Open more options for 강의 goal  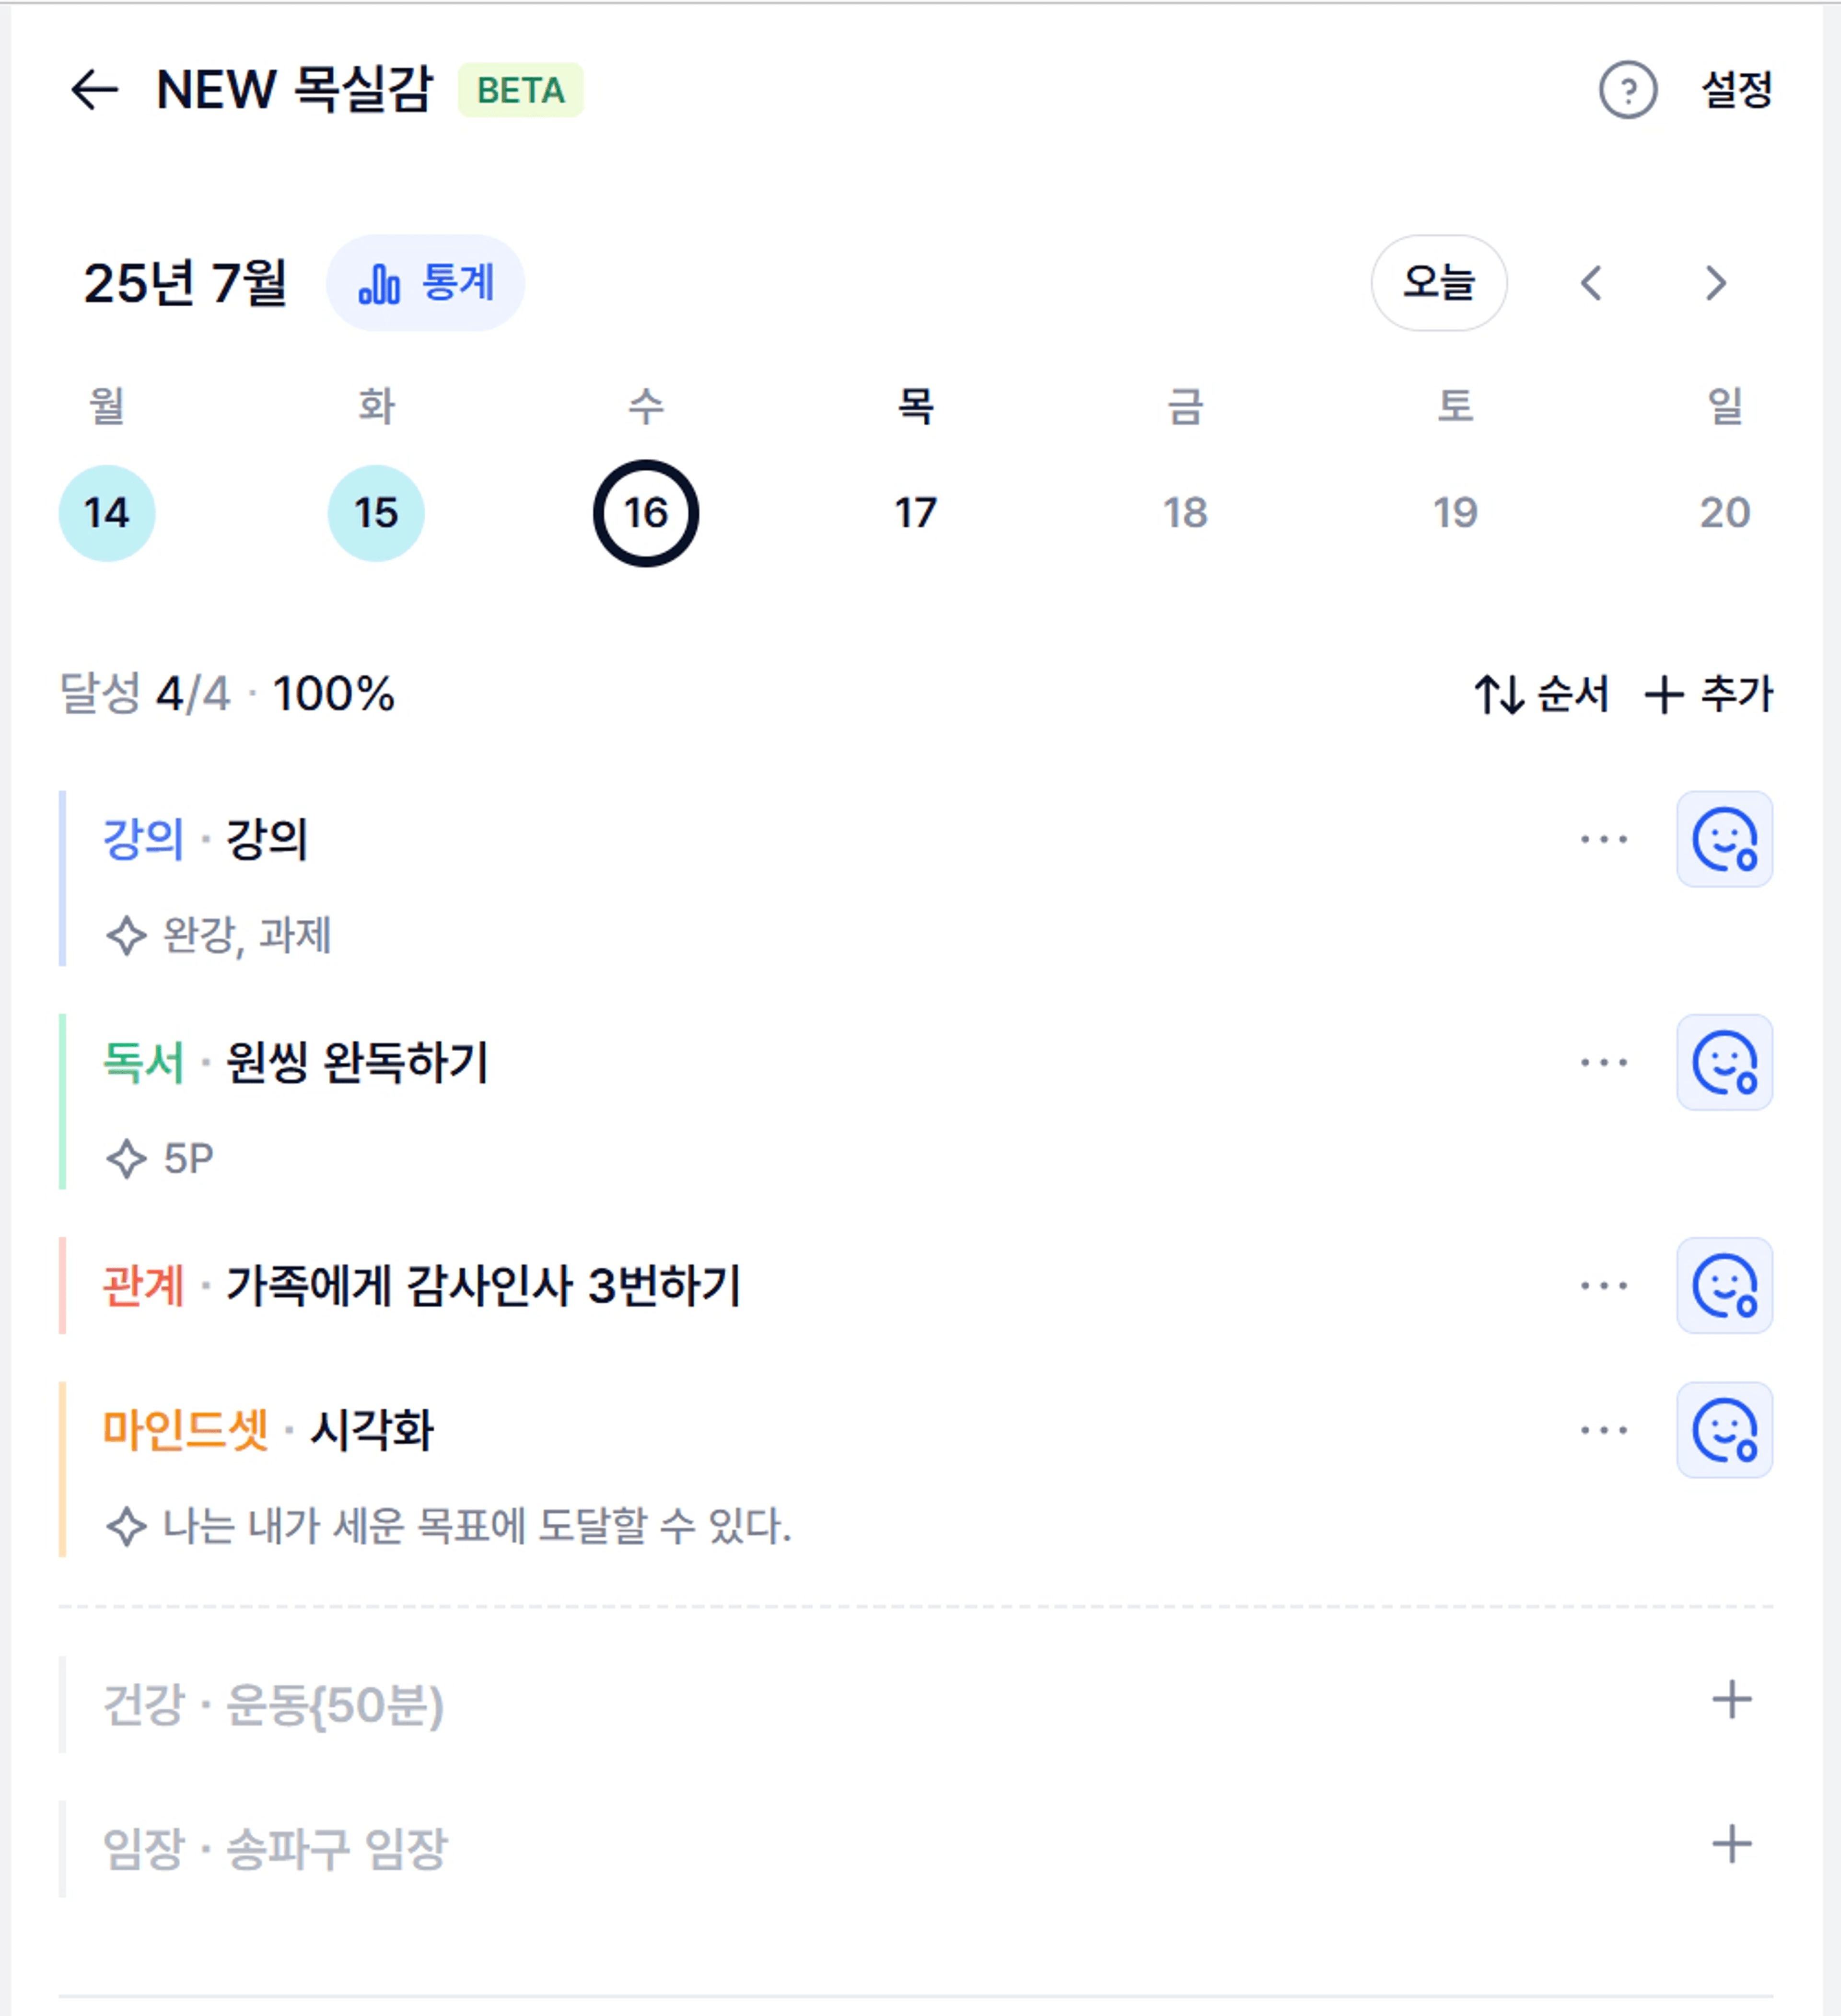tap(1604, 839)
